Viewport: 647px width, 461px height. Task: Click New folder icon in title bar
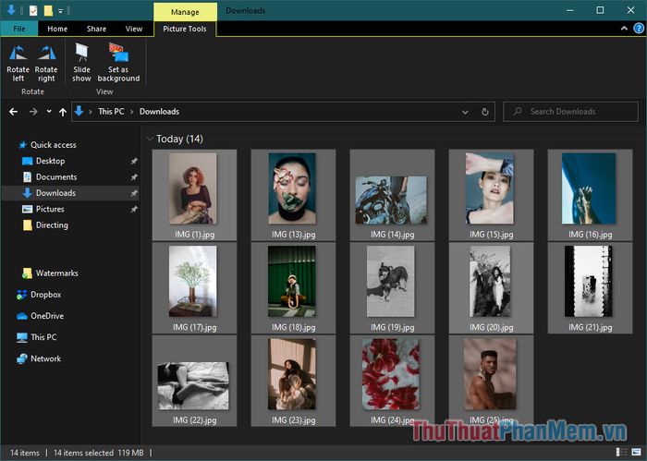(48, 11)
